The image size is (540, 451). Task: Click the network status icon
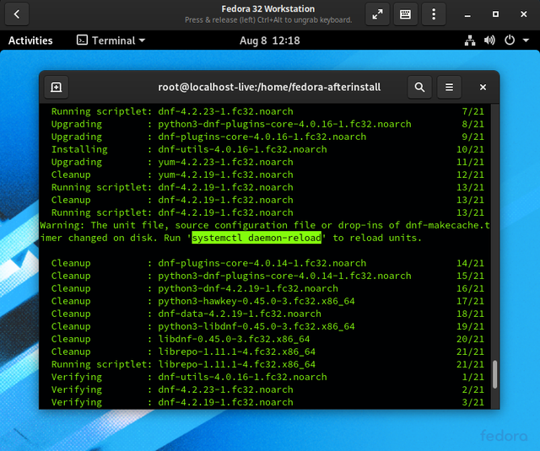470,40
